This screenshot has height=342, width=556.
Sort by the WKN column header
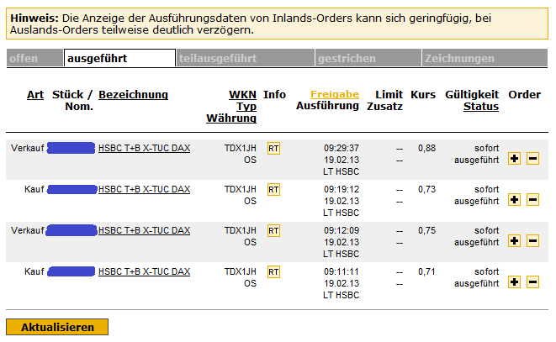click(x=243, y=95)
